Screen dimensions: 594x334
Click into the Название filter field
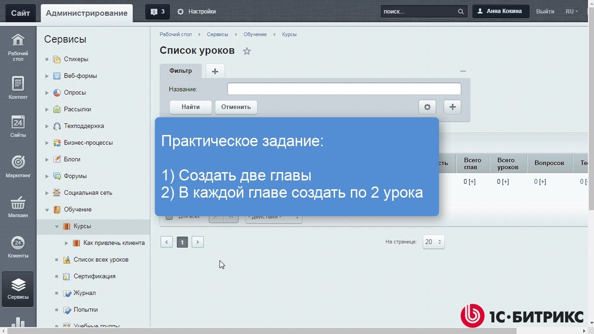click(344, 89)
